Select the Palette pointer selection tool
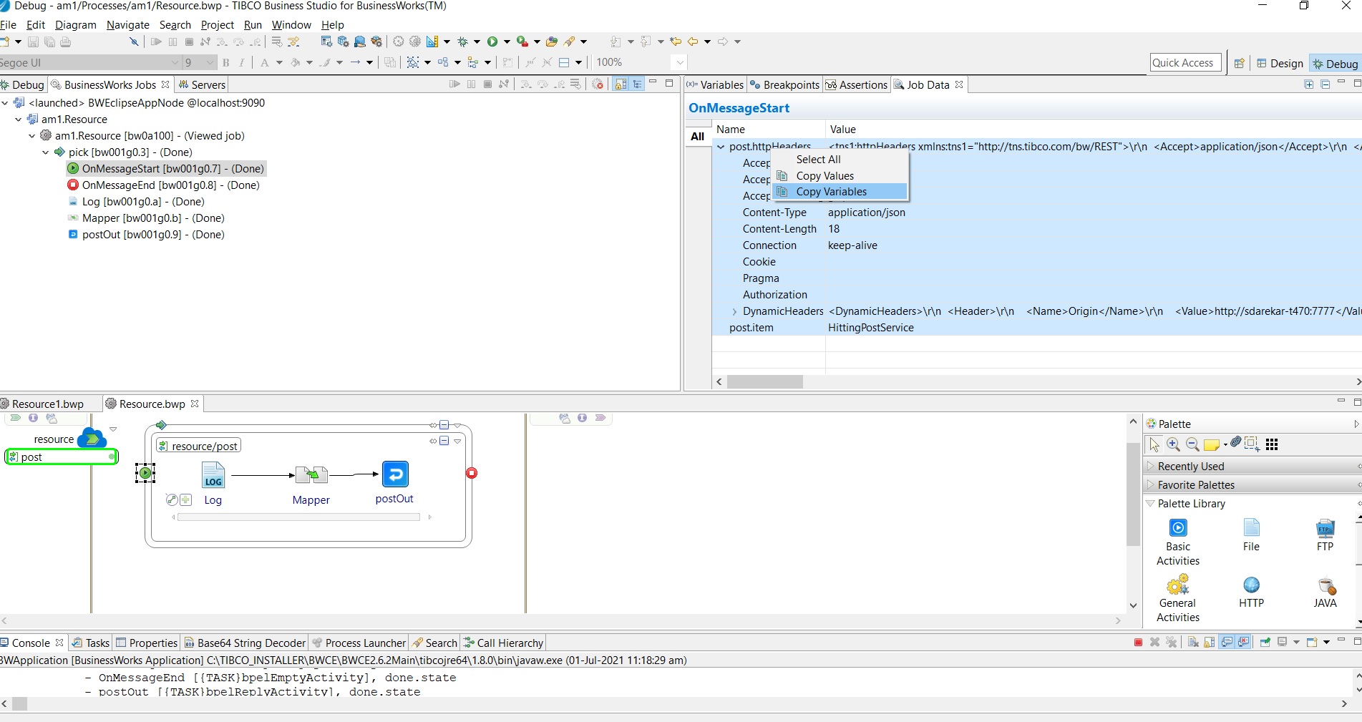The image size is (1362, 722). click(x=1154, y=444)
